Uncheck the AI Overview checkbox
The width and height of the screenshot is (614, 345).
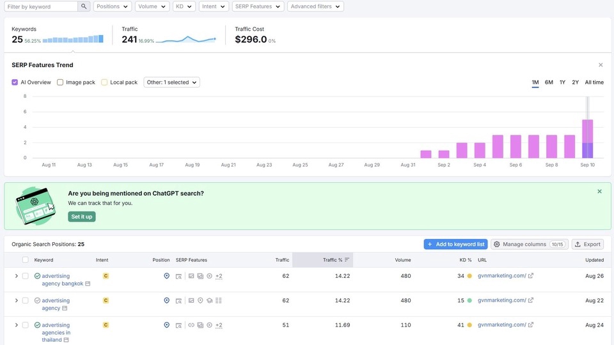(x=15, y=82)
